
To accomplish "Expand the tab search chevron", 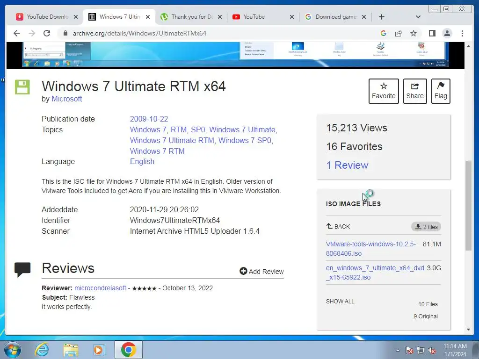I will (x=418, y=17).
